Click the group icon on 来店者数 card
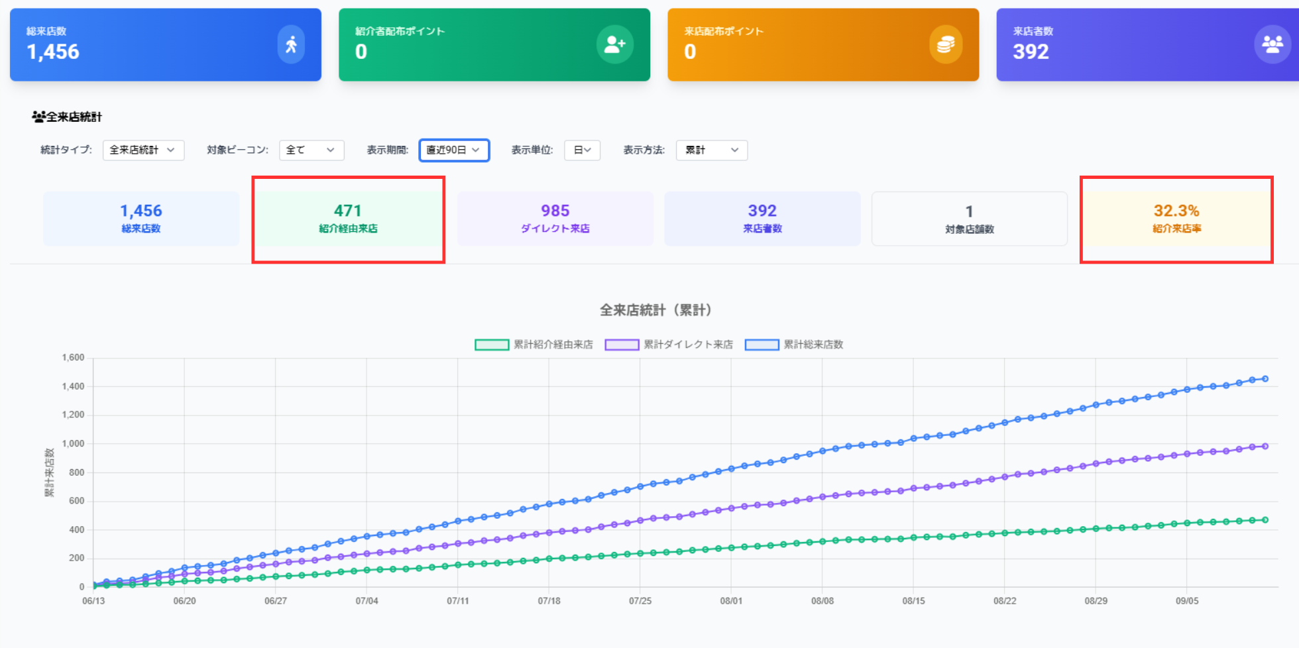This screenshot has width=1299, height=648. 1272,44
